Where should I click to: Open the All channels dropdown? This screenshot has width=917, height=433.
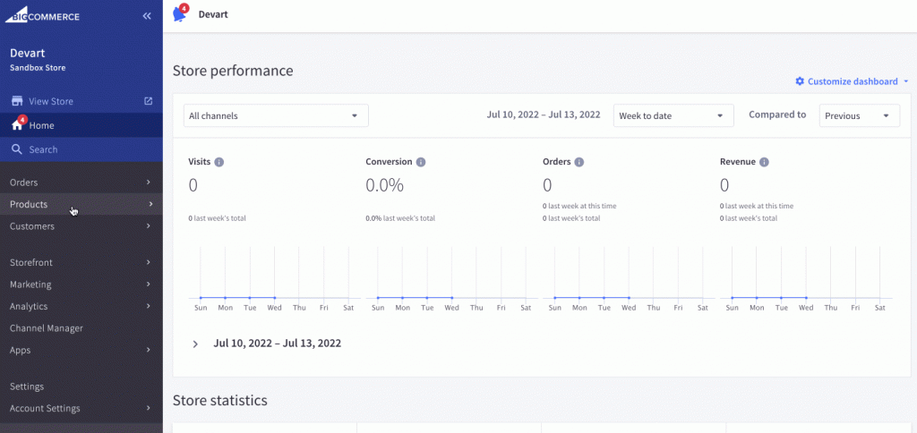pyautogui.click(x=276, y=115)
